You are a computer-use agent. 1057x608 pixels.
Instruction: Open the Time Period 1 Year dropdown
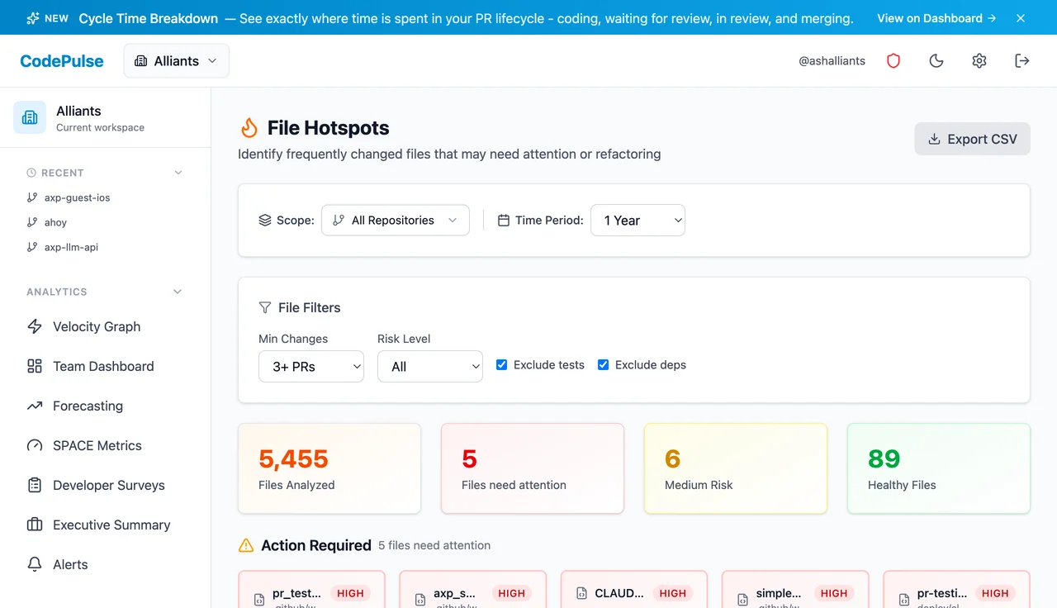click(x=638, y=221)
